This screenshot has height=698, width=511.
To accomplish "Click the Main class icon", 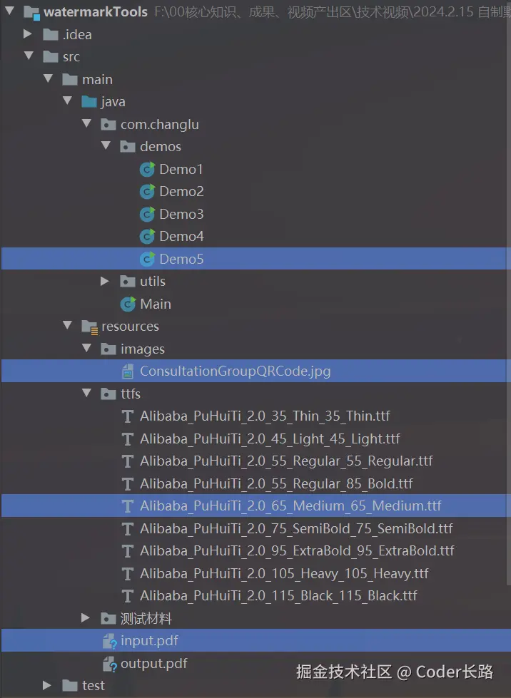I will pyautogui.click(x=128, y=304).
